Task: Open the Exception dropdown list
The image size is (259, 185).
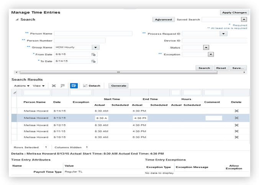Action: pos(210,54)
